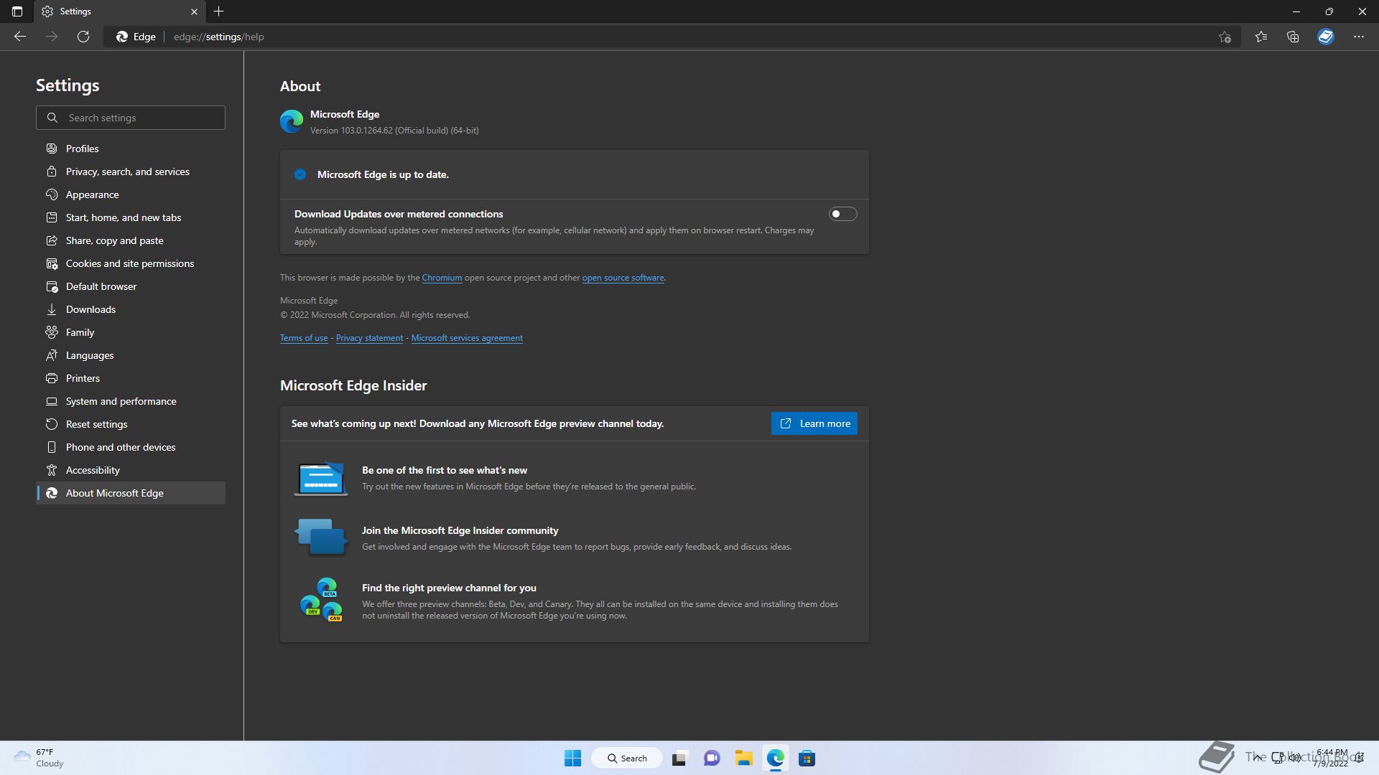Select System and performance in sidebar
The image size is (1379, 775).
click(121, 401)
